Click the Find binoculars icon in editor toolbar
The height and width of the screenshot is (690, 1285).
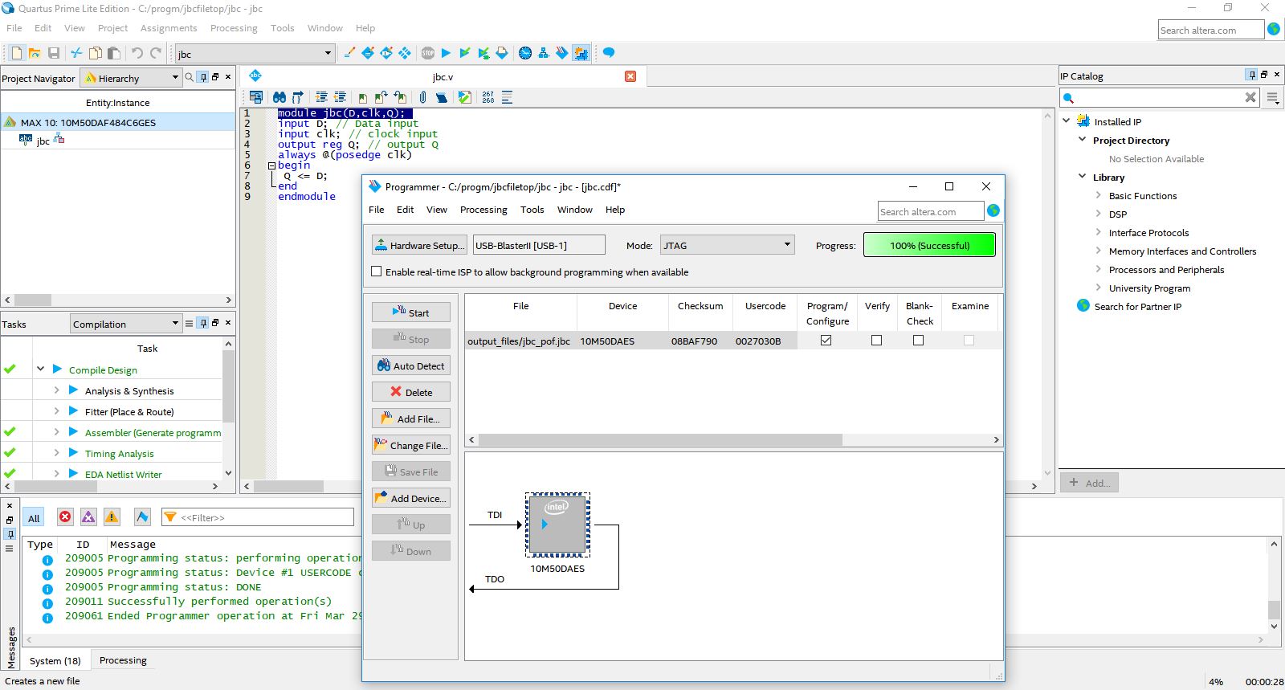279,97
